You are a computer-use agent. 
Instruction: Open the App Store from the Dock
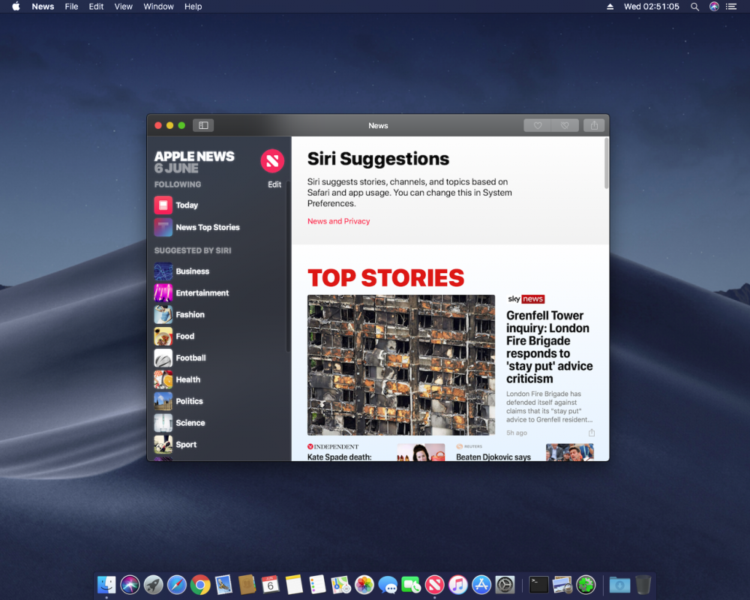pos(481,585)
